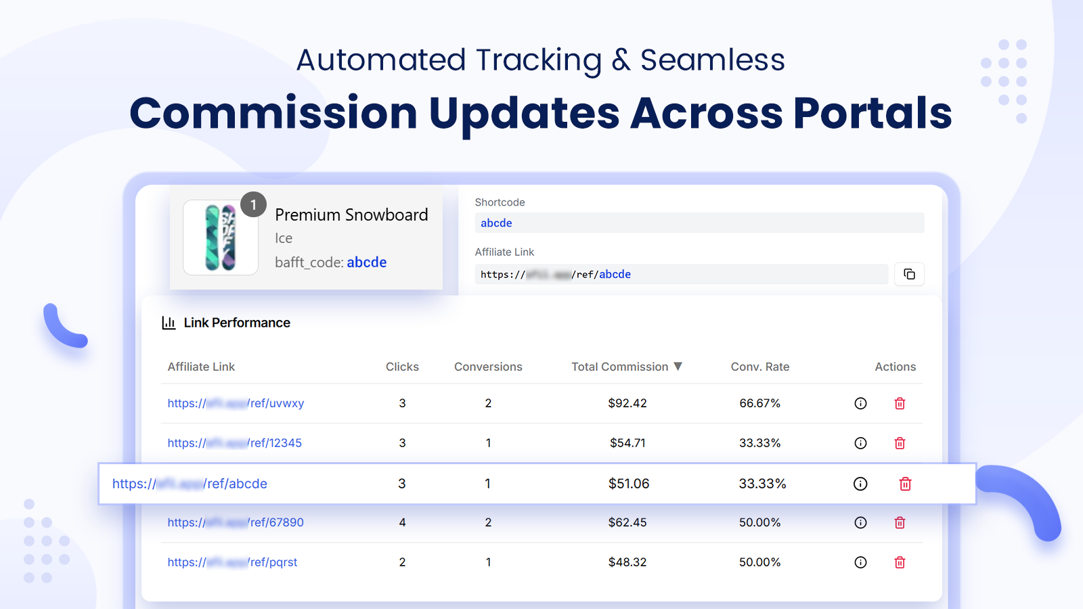Click the Premium Snowboard product title

click(x=351, y=215)
